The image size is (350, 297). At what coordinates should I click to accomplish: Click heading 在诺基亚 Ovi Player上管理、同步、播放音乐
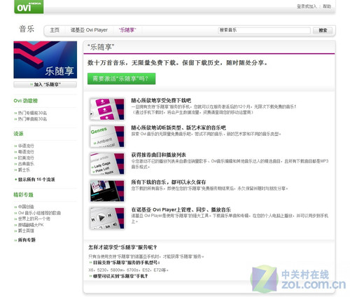(x=181, y=209)
